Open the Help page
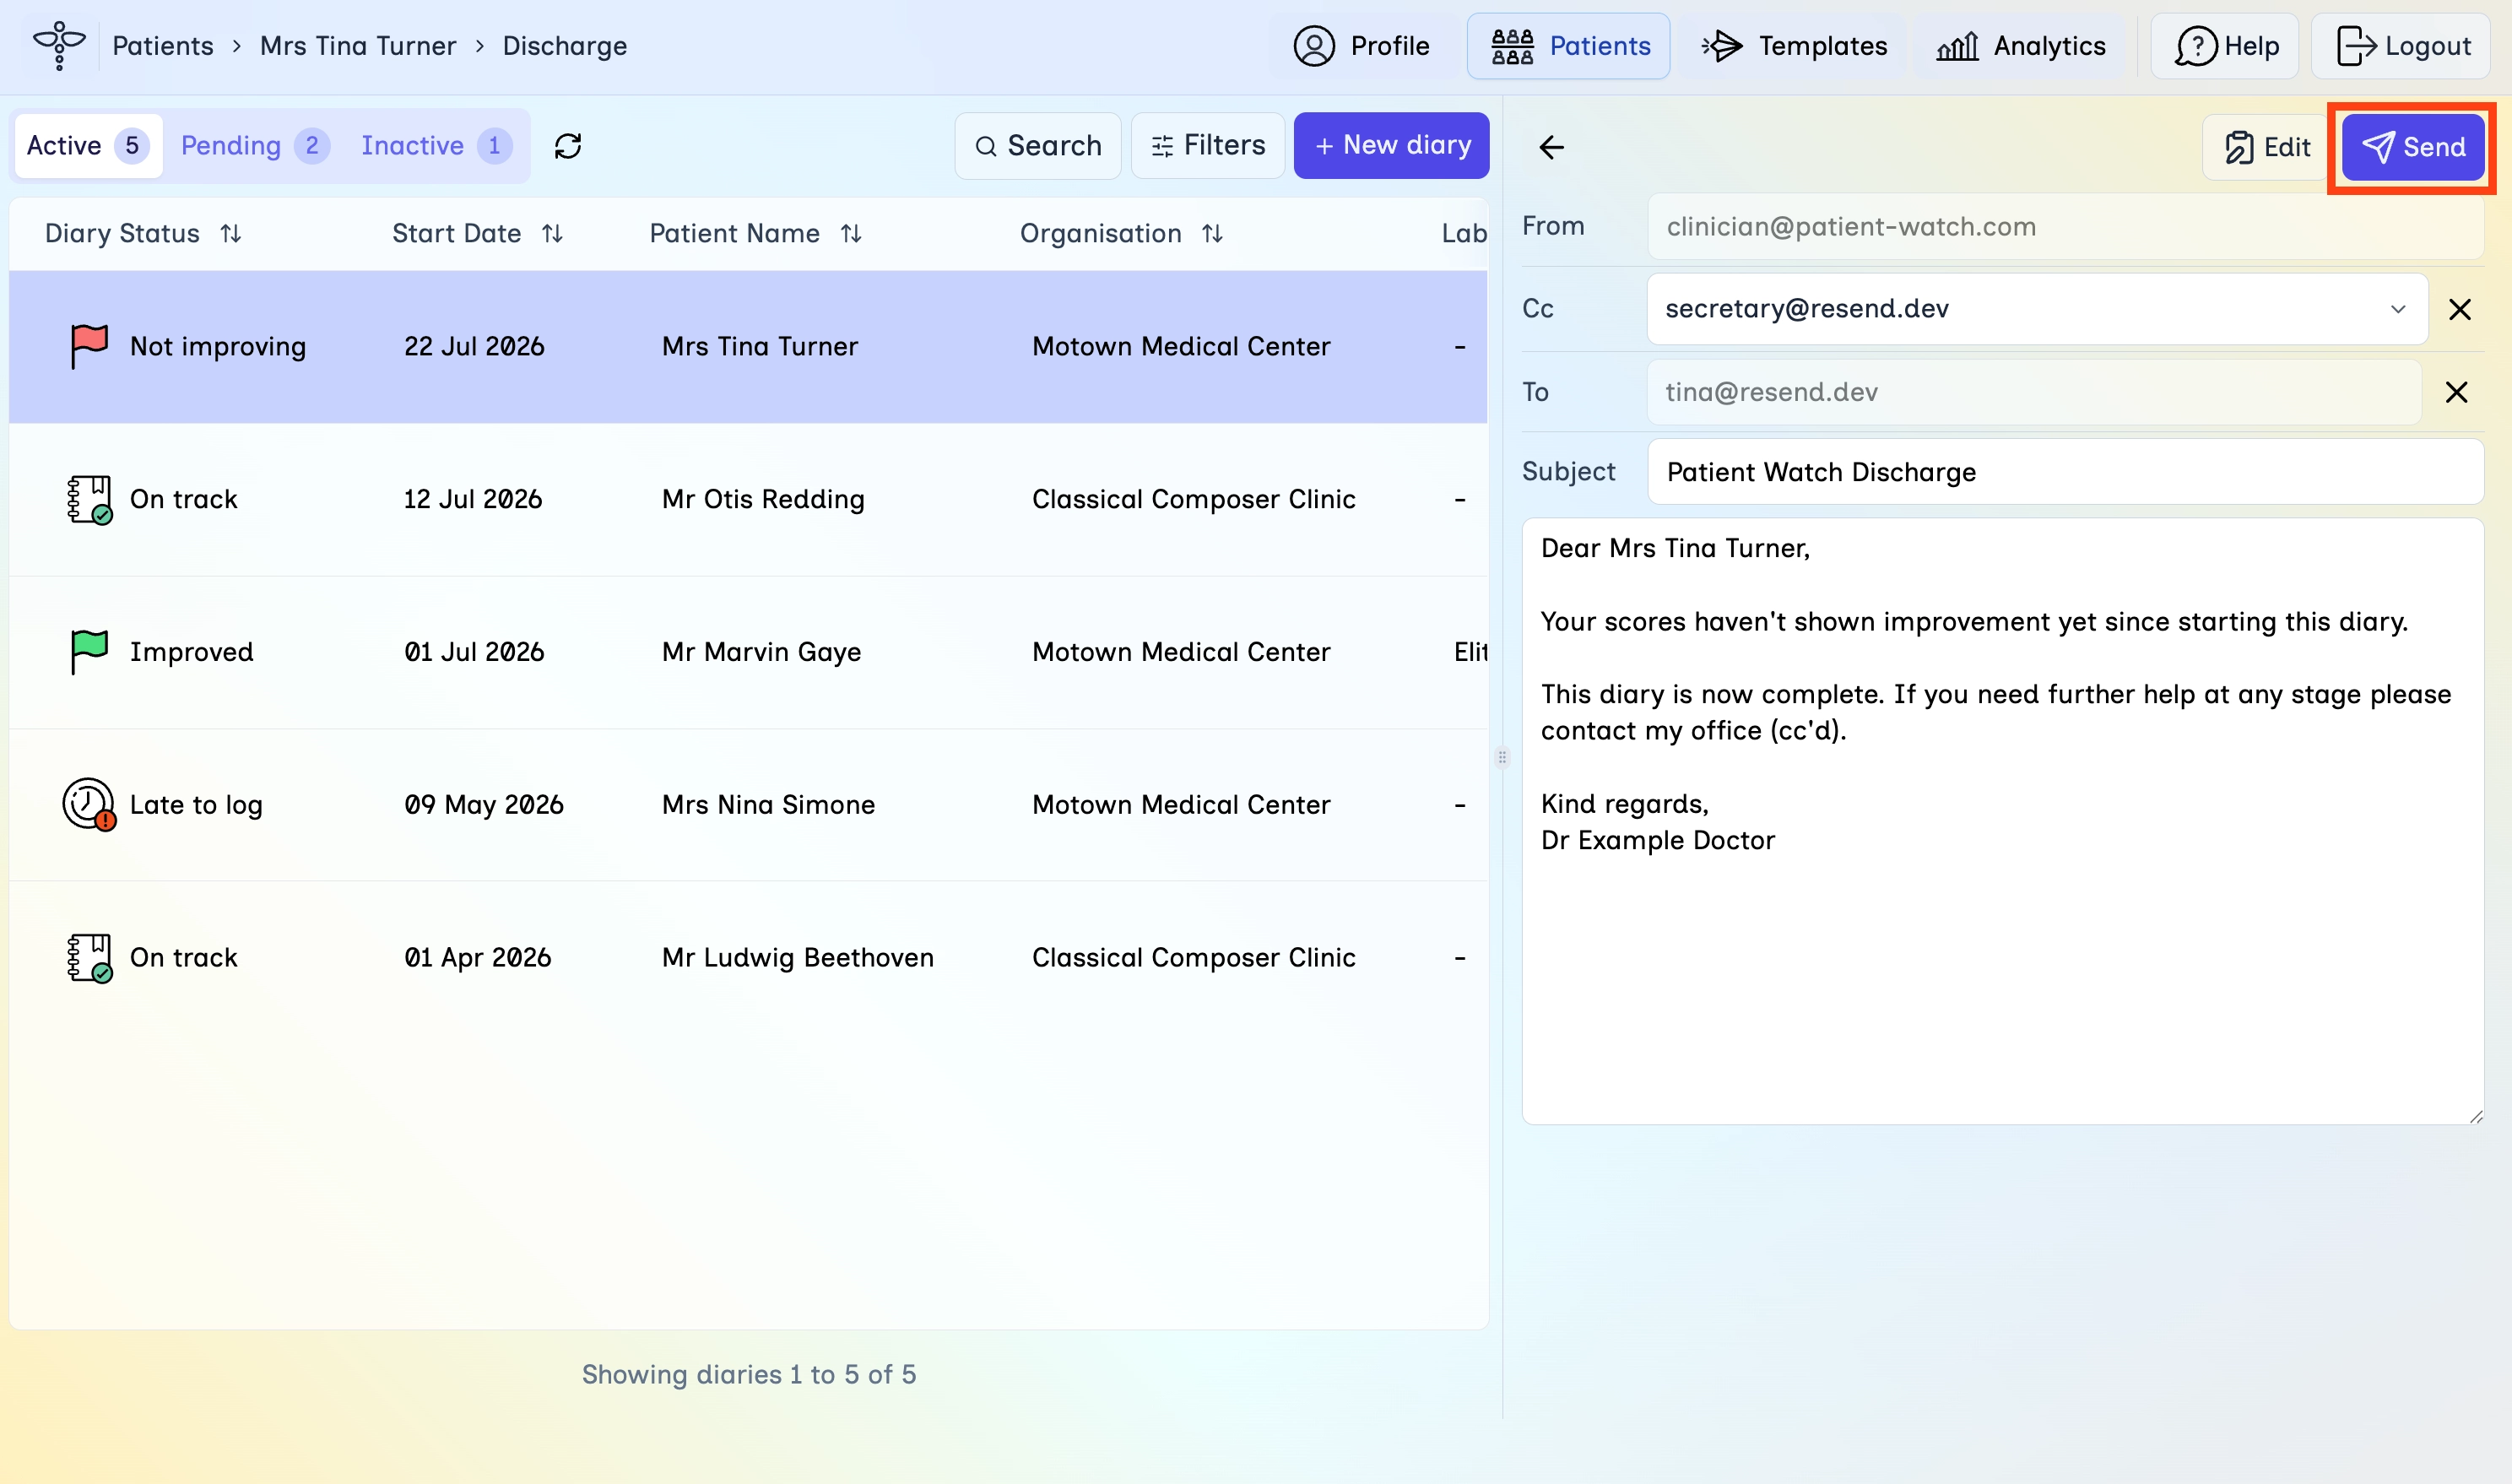2512x1484 pixels. tap(2226, 46)
